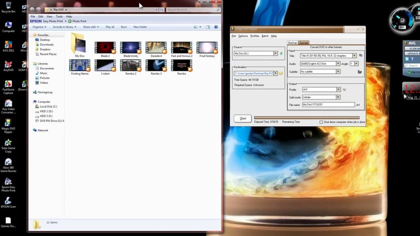Open Xbox 360 Game Burner desktop icon
The image size is (420, 236).
8,166
